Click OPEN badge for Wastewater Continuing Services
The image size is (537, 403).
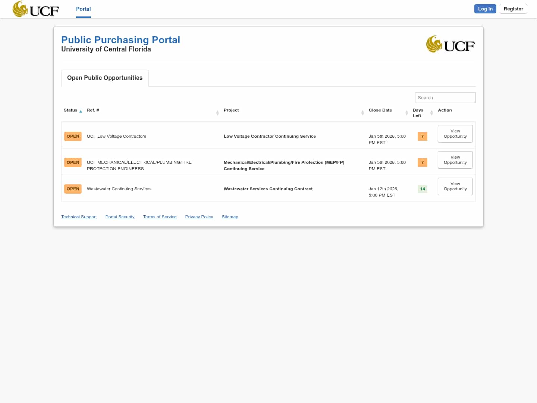(x=73, y=189)
